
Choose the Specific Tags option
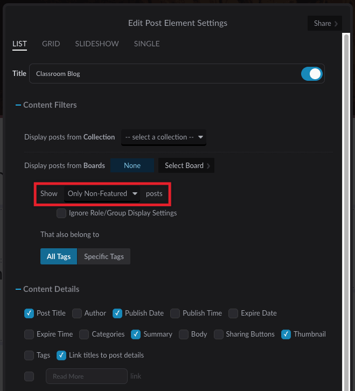tap(104, 256)
